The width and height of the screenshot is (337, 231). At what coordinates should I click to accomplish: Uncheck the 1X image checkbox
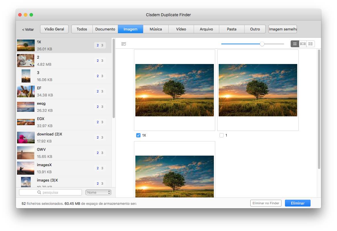click(x=138, y=135)
